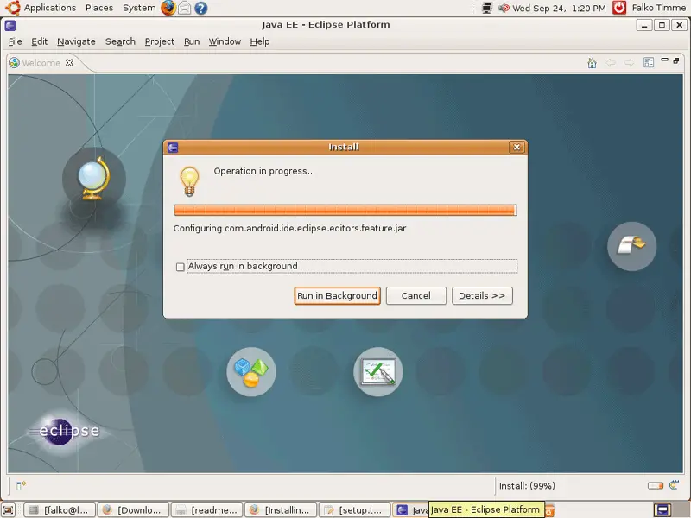Open the Navigate menu

pyautogui.click(x=76, y=41)
